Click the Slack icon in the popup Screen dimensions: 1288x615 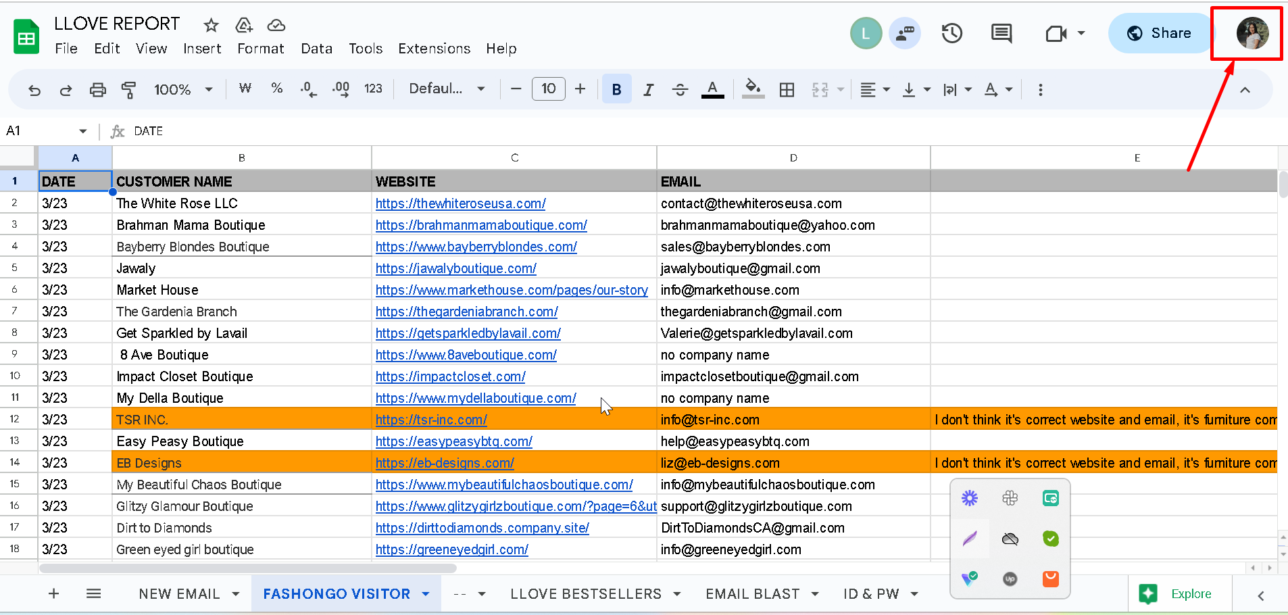[1010, 499]
